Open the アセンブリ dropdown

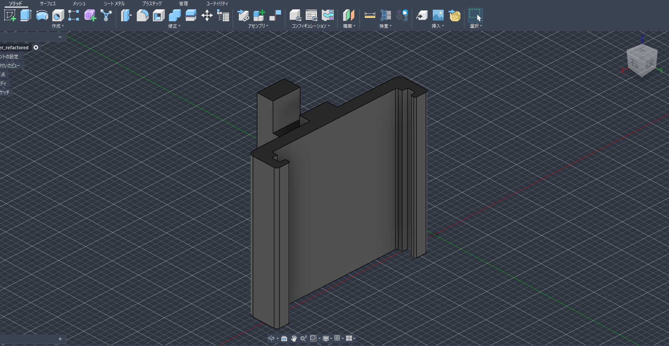coord(258,26)
